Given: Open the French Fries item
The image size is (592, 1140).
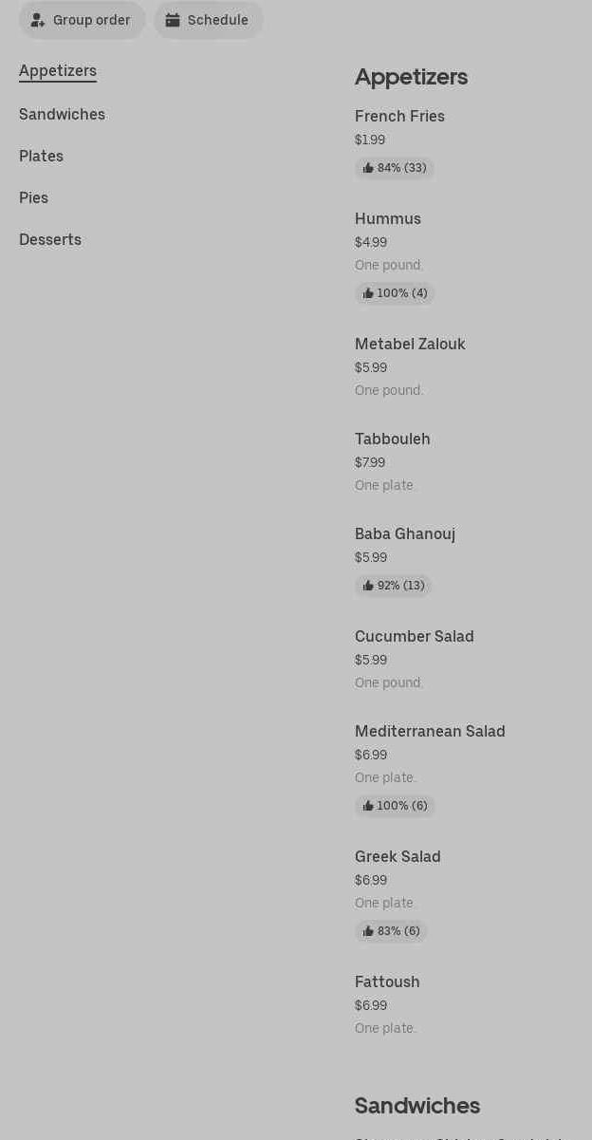Looking at the screenshot, I should (x=399, y=117).
